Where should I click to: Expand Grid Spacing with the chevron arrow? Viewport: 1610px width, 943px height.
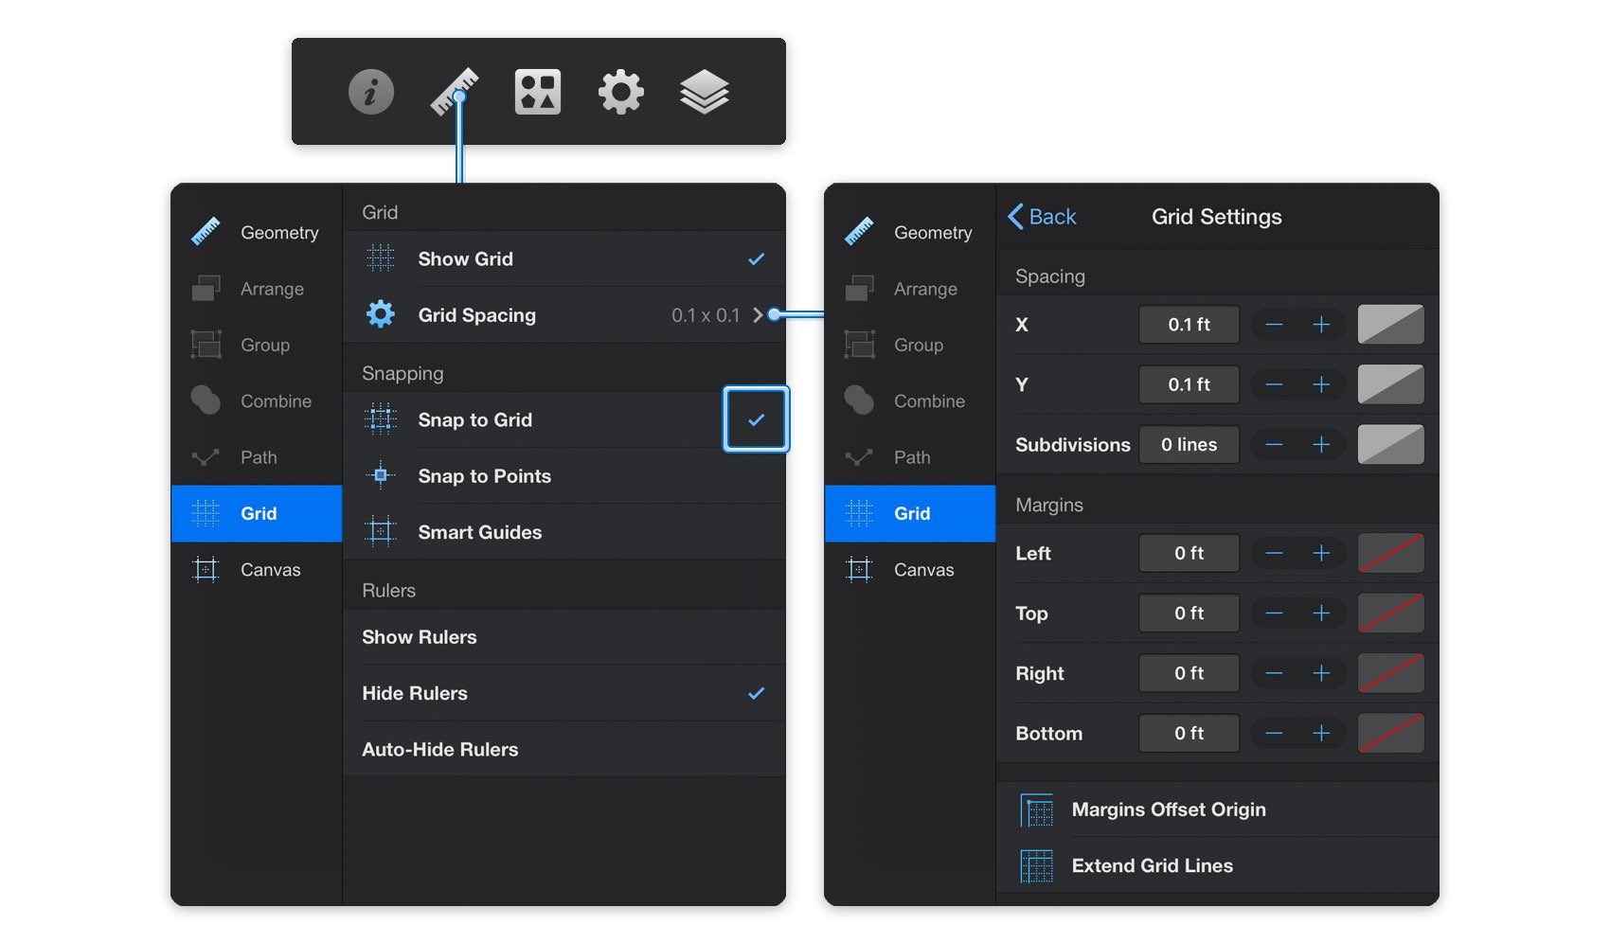758,315
